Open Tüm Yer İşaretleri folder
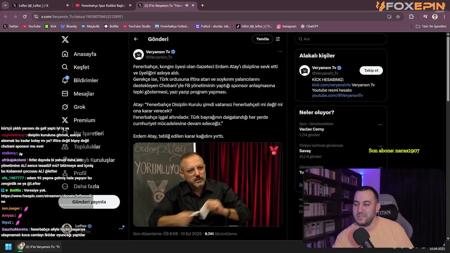Screen dimensions: 450x253 click(431, 26)
